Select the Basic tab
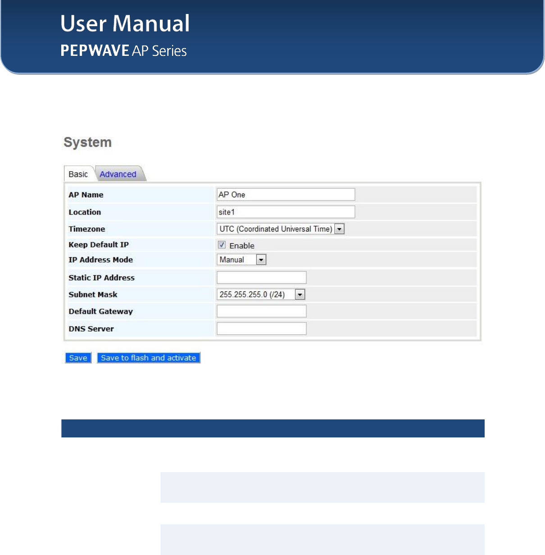The height and width of the screenshot is (555, 545). [78, 174]
